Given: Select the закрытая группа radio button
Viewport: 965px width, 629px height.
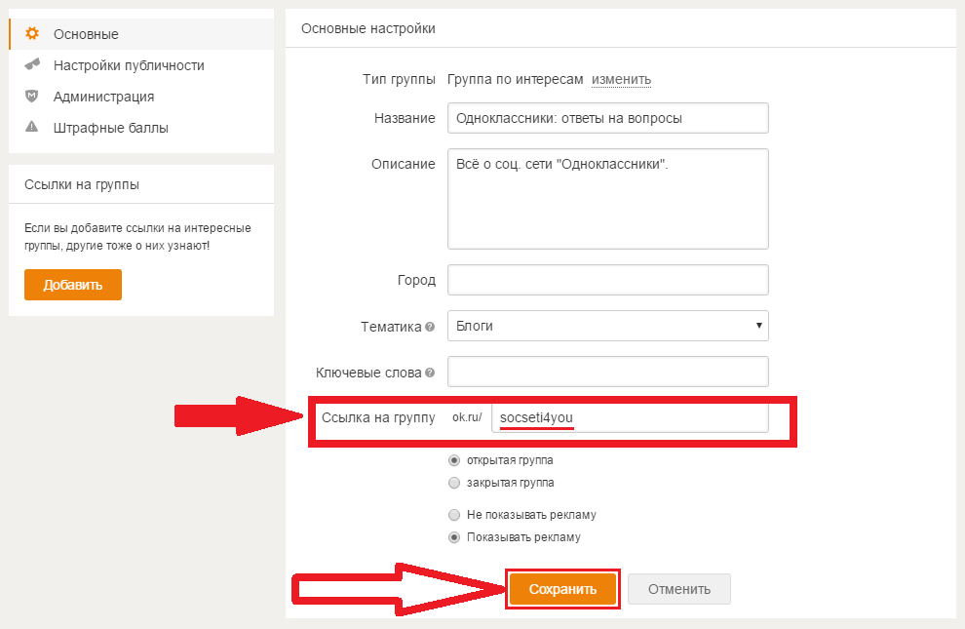Looking at the screenshot, I should 454,483.
